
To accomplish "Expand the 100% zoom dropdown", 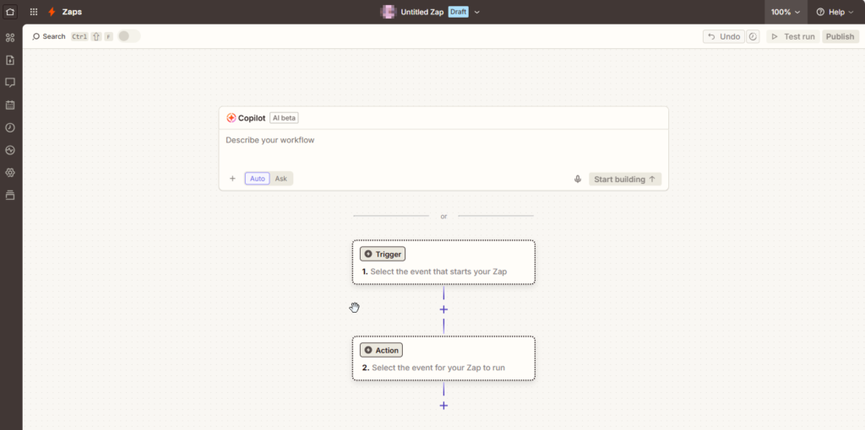I will tap(786, 12).
